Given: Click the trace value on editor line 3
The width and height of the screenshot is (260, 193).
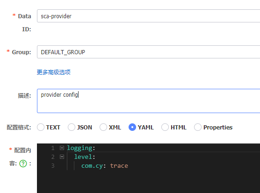Looking at the screenshot, I should (x=119, y=166).
